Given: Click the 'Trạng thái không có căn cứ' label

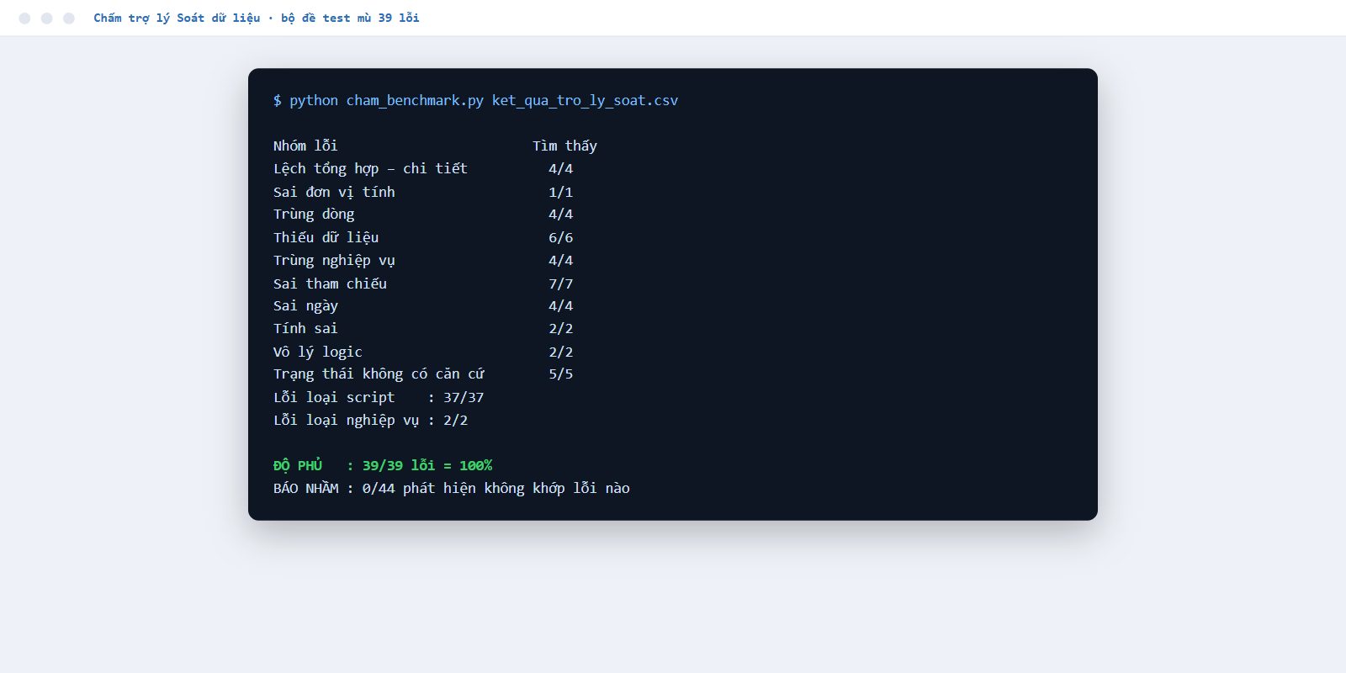Looking at the screenshot, I should (x=379, y=374).
